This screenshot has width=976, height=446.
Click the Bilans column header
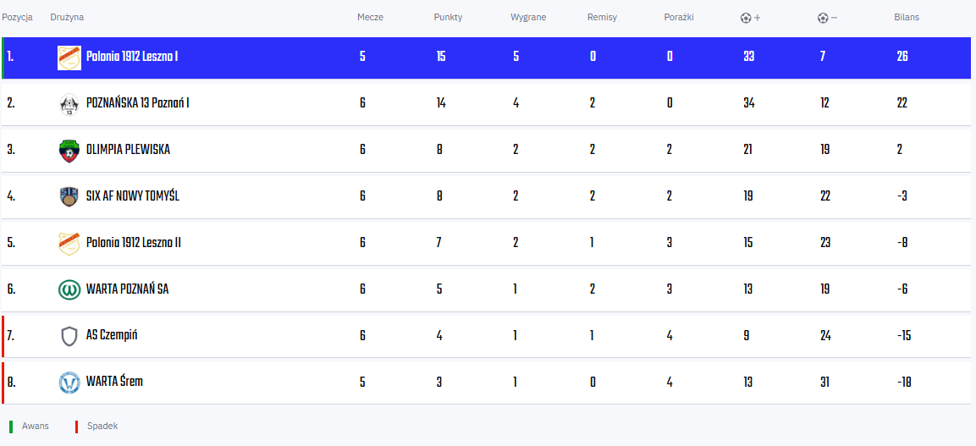[907, 18]
